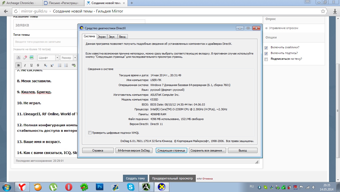Click the editor resize grip corner
Screen dimensions: 340x192
pos(256,162)
